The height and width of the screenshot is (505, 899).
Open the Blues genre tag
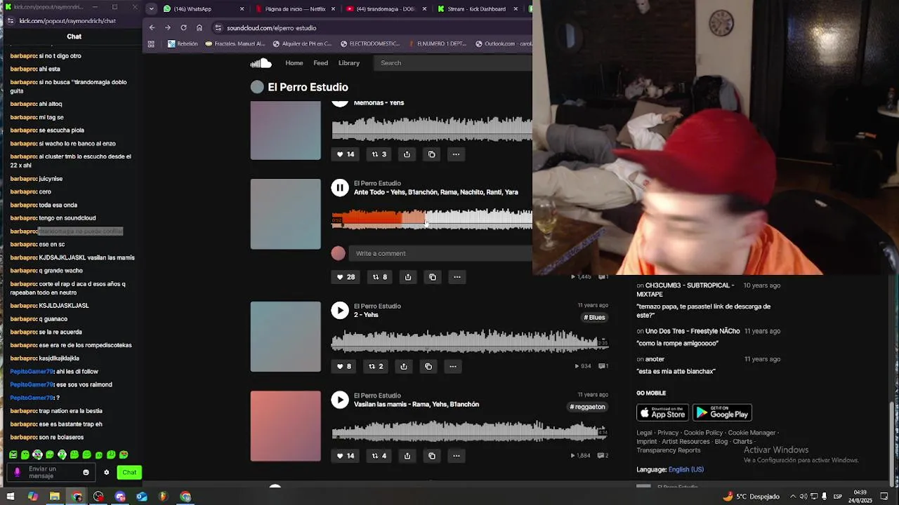(594, 318)
